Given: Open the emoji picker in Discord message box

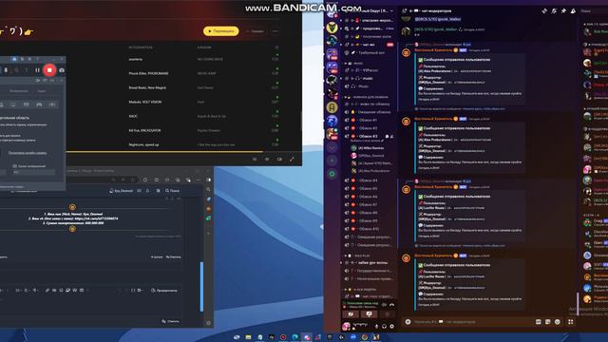Looking at the screenshot, I should click(558, 321).
